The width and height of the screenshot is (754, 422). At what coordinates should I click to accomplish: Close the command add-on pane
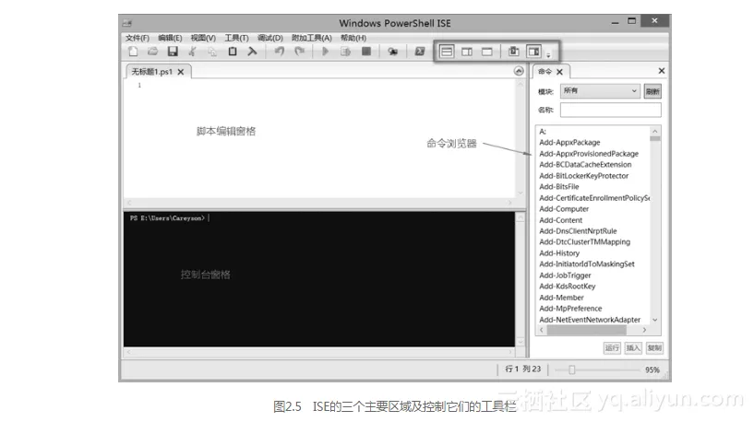(662, 71)
